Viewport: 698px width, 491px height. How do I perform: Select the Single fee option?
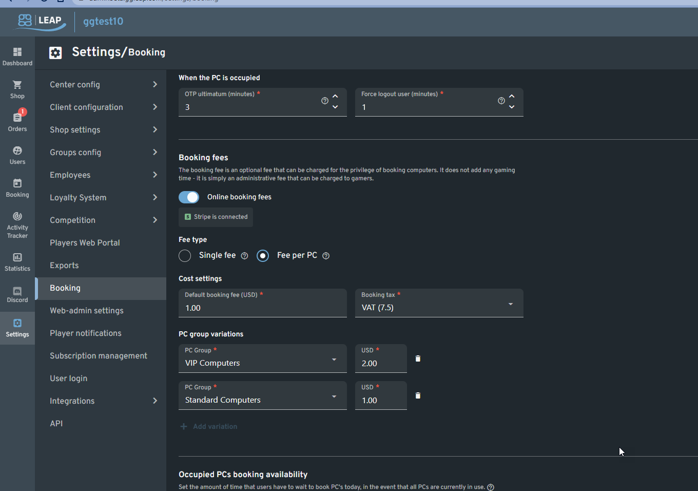click(x=185, y=255)
